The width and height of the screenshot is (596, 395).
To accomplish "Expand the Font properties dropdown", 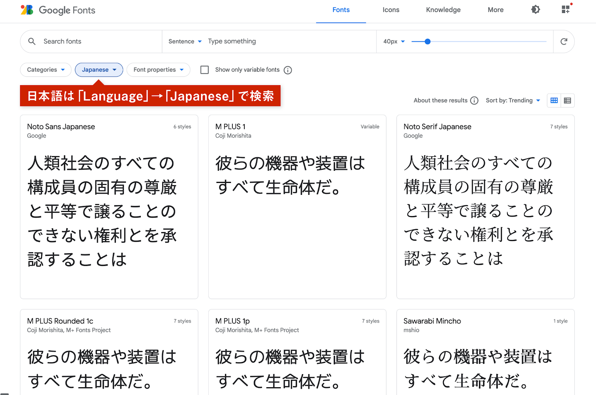I will click(158, 70).
